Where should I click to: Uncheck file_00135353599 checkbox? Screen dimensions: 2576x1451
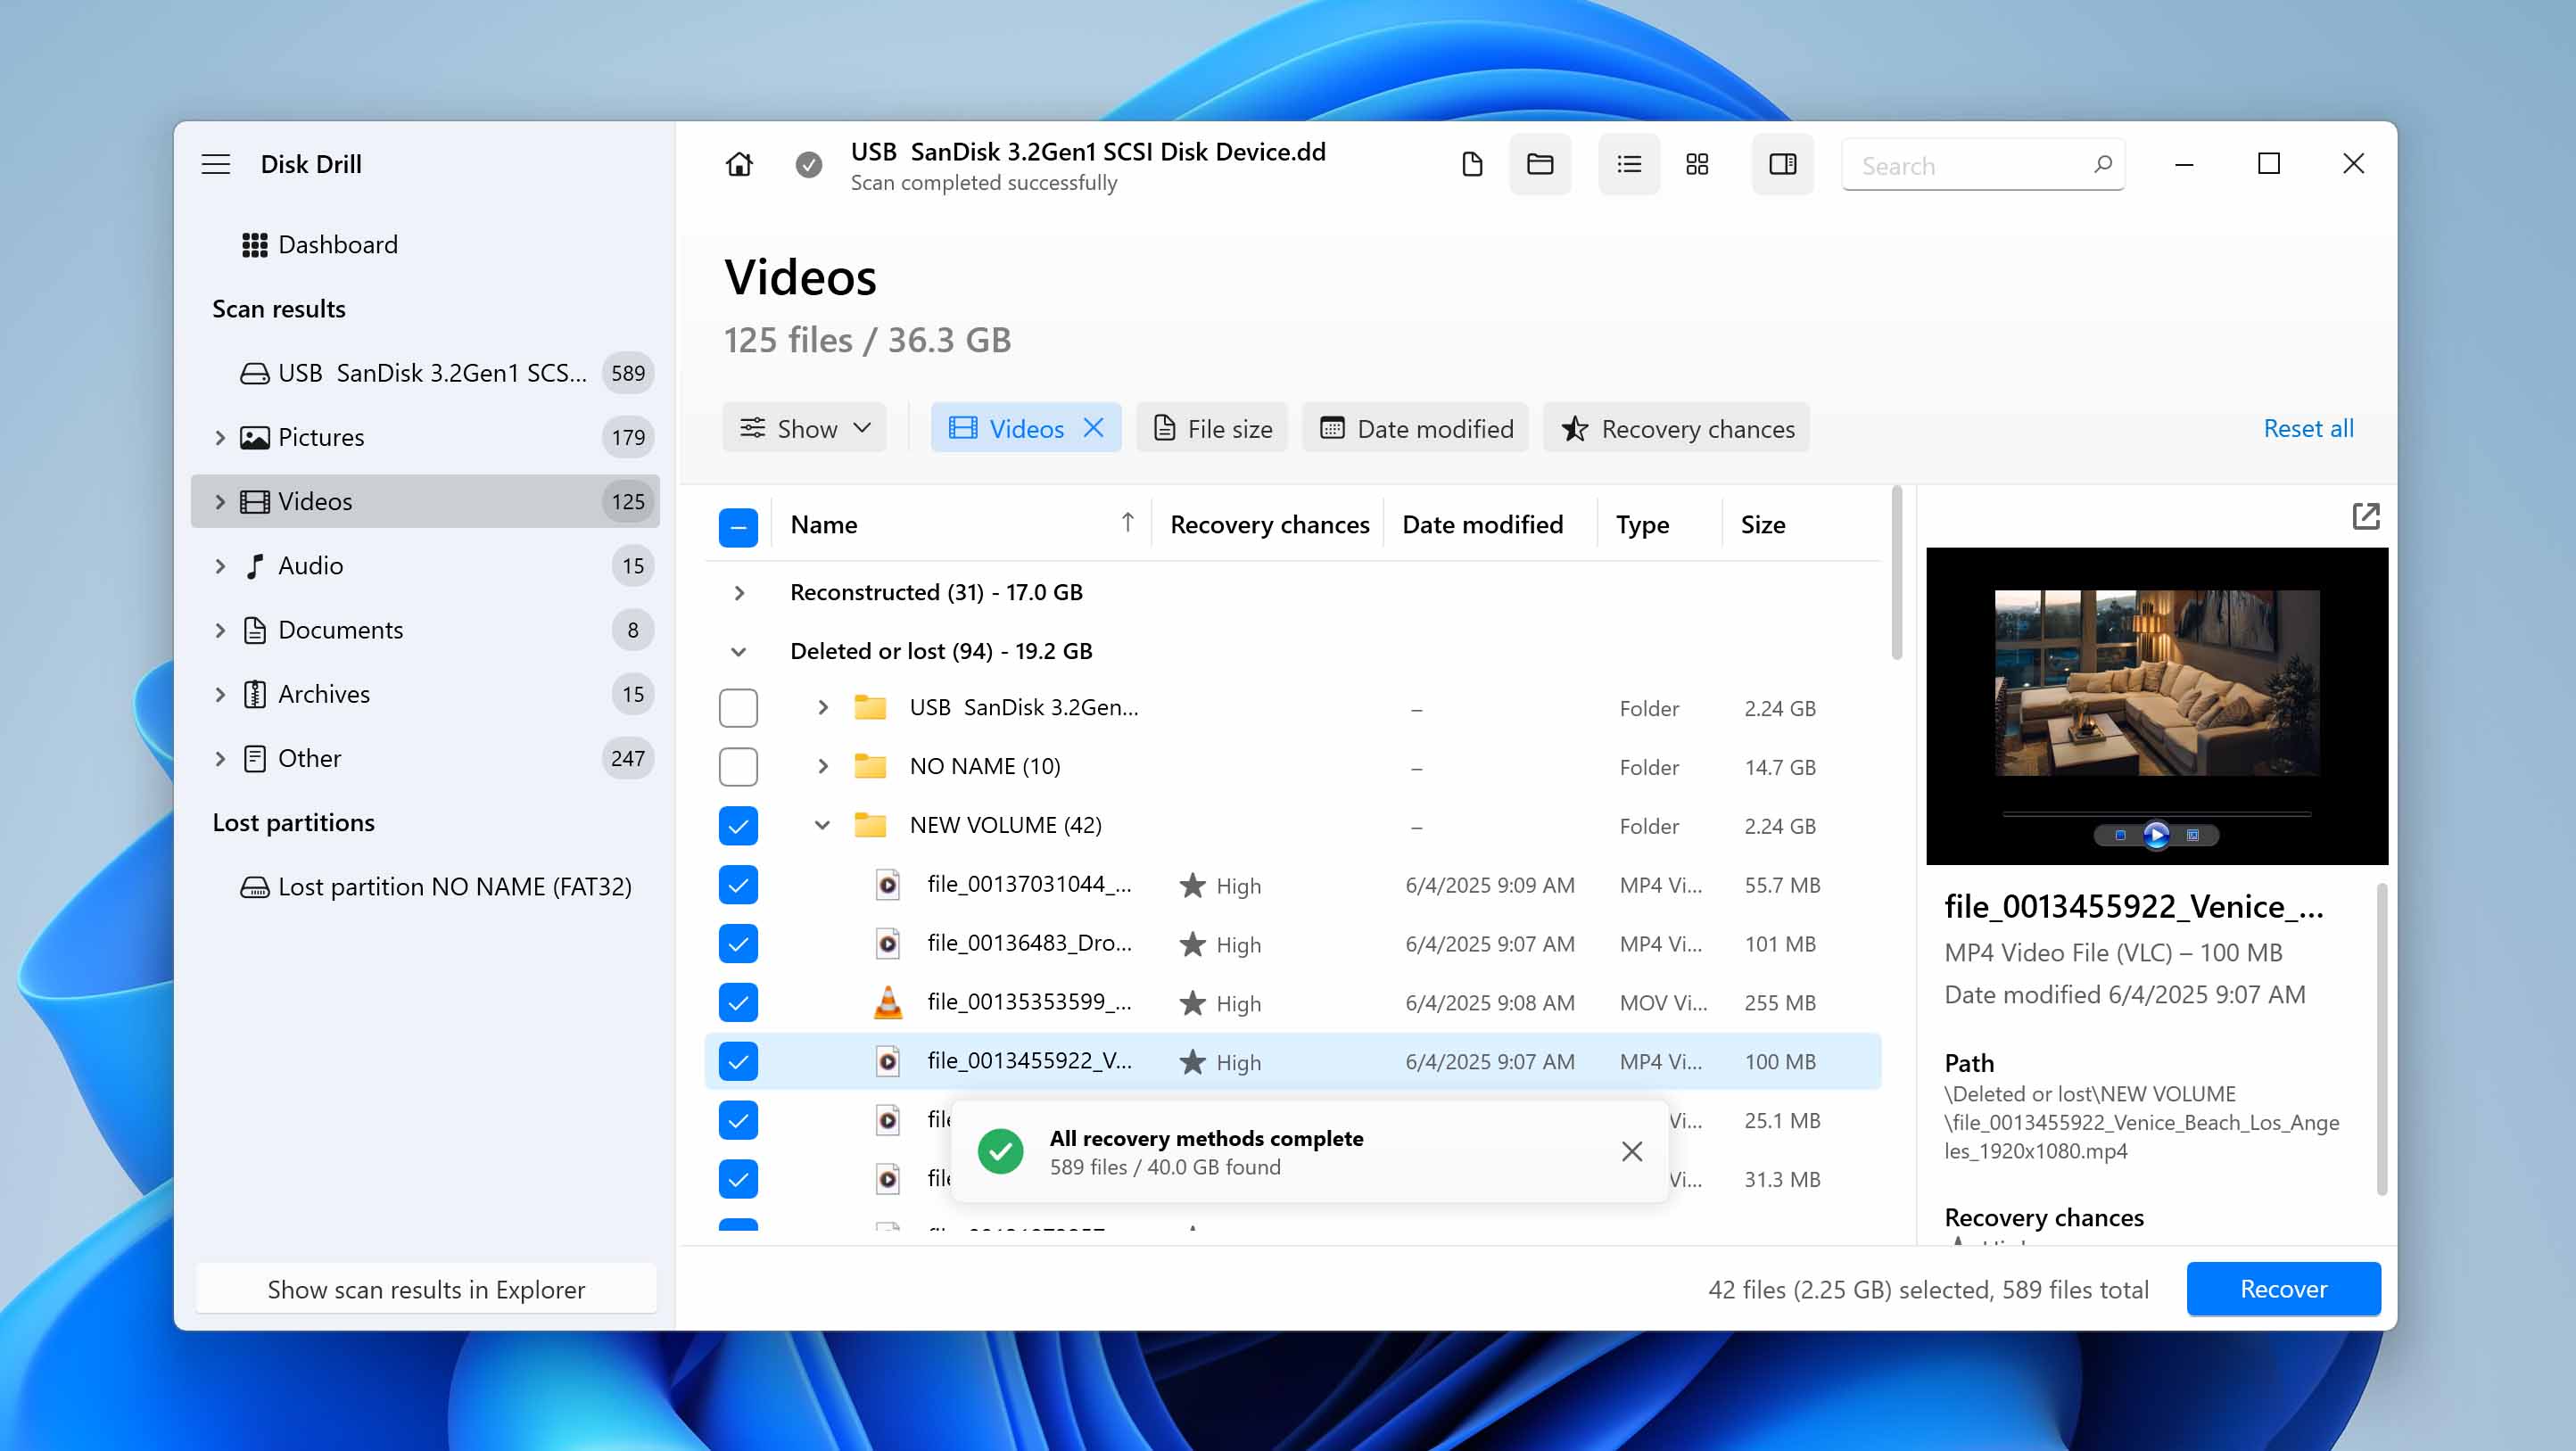[x=738, y=1002]
